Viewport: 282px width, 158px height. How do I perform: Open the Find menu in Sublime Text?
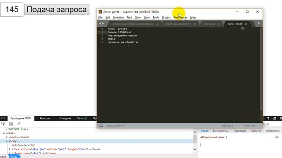(x=129, y=18)
